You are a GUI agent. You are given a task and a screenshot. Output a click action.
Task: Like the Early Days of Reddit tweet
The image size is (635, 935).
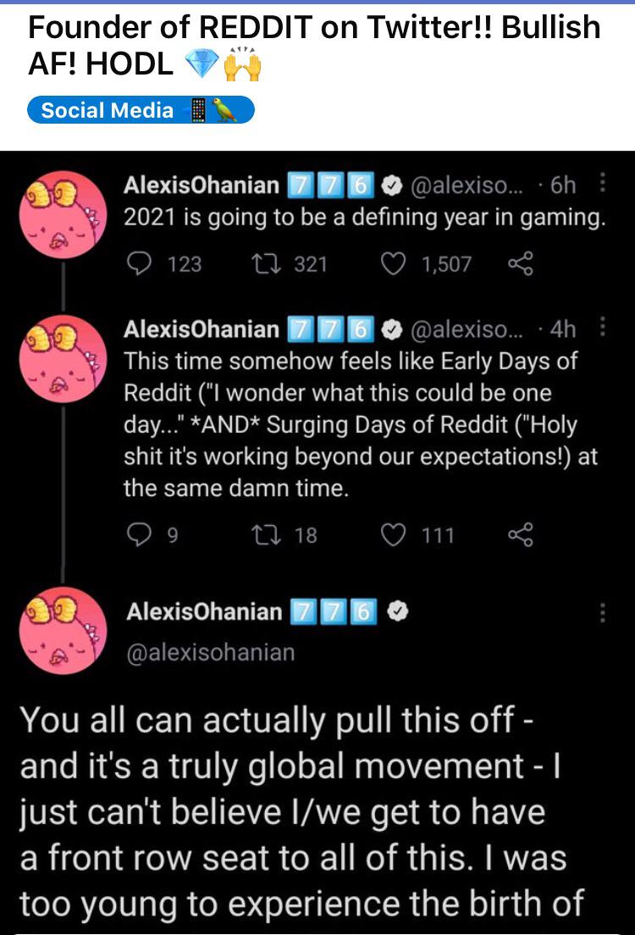(394, 534)
